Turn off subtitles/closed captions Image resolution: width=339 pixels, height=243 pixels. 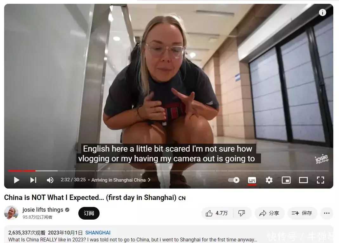252,180
